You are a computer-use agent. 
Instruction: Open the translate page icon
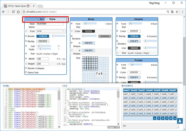[x=172, y=12]
